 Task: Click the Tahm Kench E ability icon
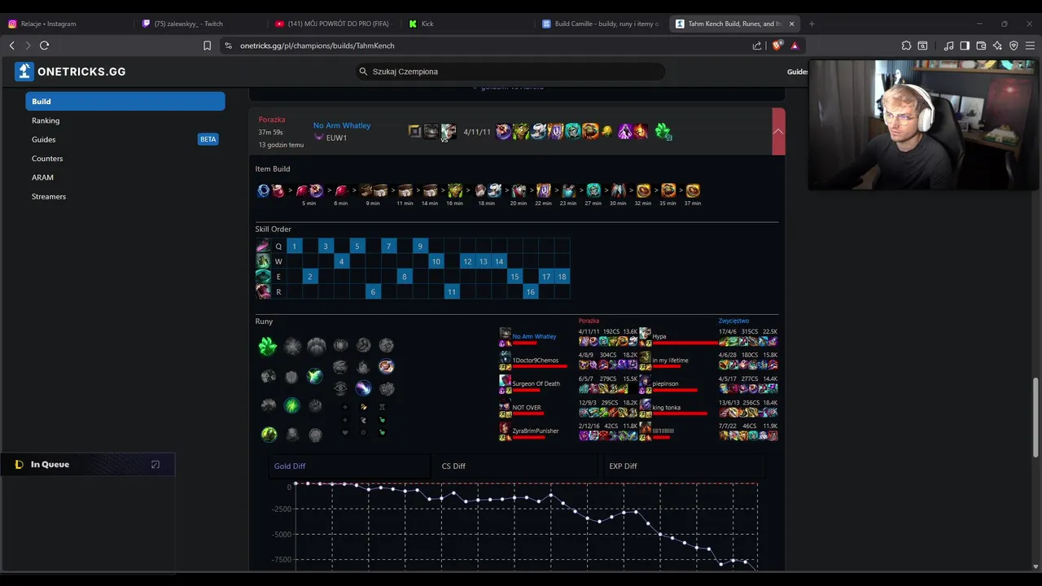[x=263, y=277]
